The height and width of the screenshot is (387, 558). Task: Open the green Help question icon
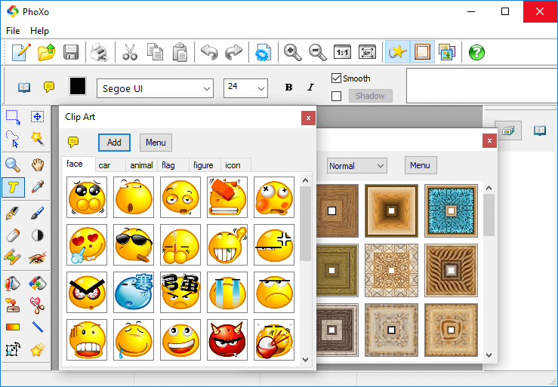476,52
